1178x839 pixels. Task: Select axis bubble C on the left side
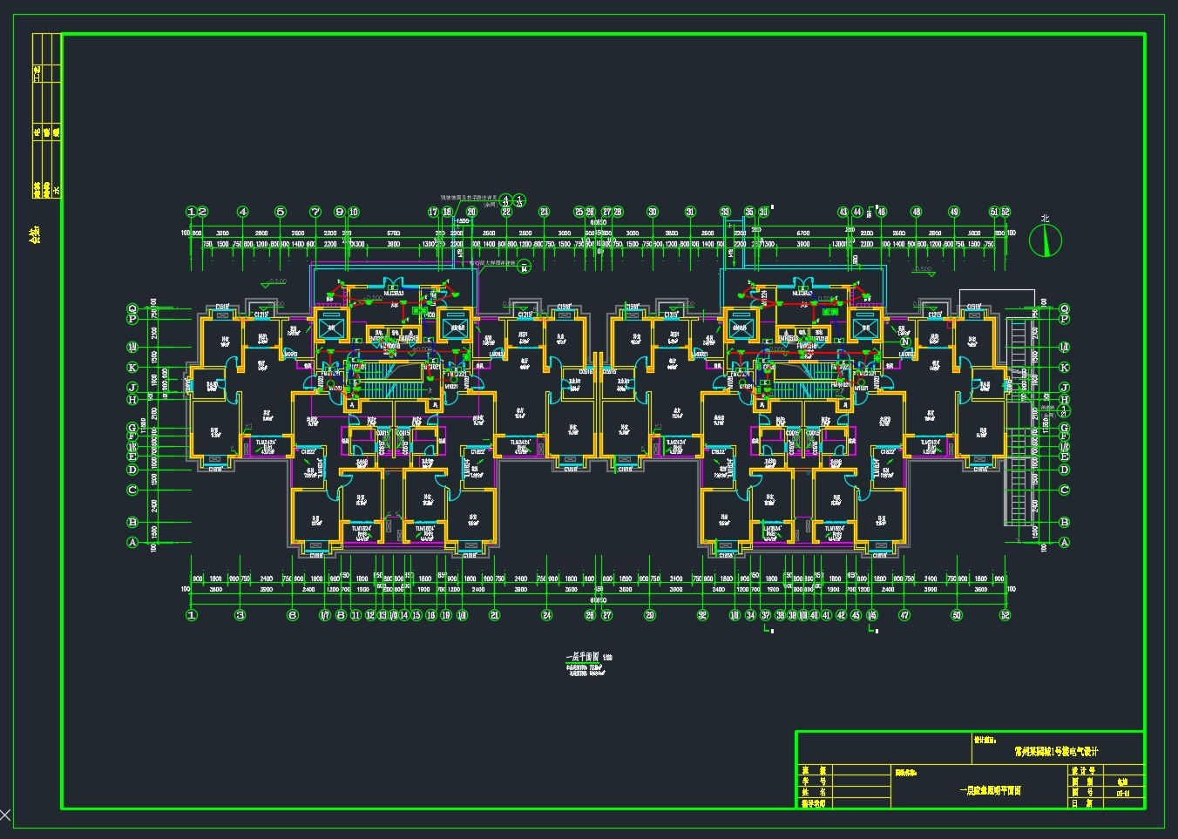pos(132,490)
